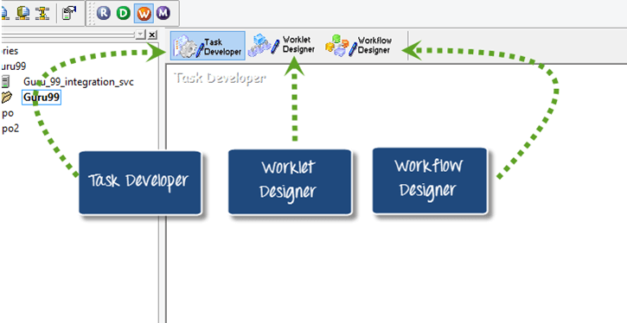The width and height of the screenshot is (627, 323).
Task: Select Guru_99_integration_svc in the tree
Action: click(79, 82)
